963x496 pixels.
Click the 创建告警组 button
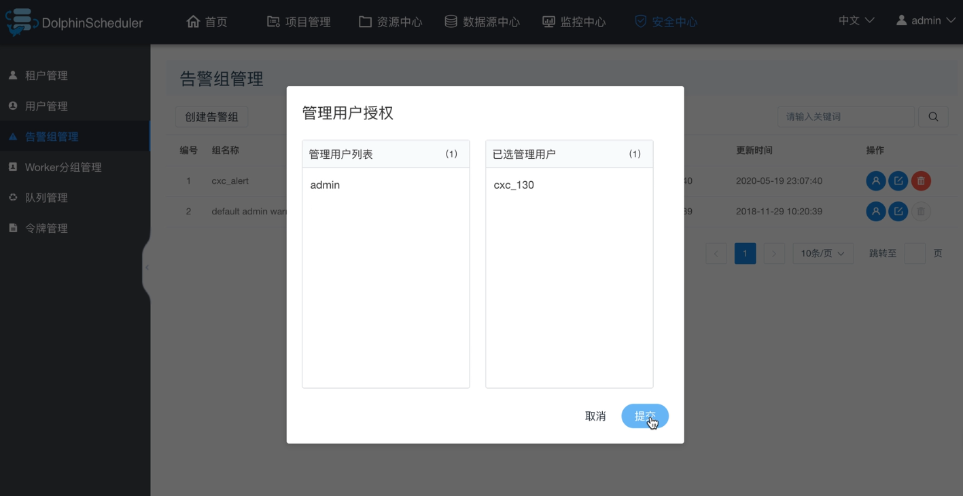click(212, 117)
